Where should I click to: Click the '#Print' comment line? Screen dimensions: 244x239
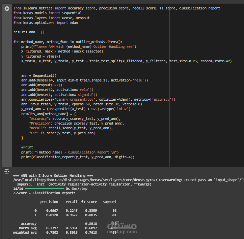tap(27, 147)
